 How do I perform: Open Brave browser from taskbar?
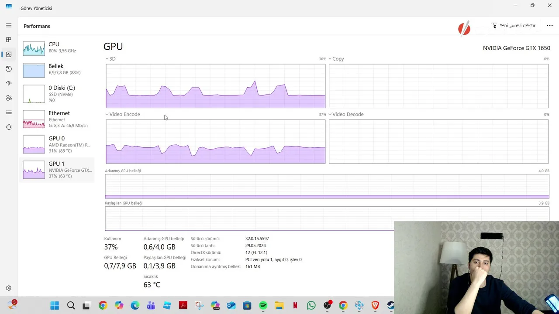coord(375,306)
